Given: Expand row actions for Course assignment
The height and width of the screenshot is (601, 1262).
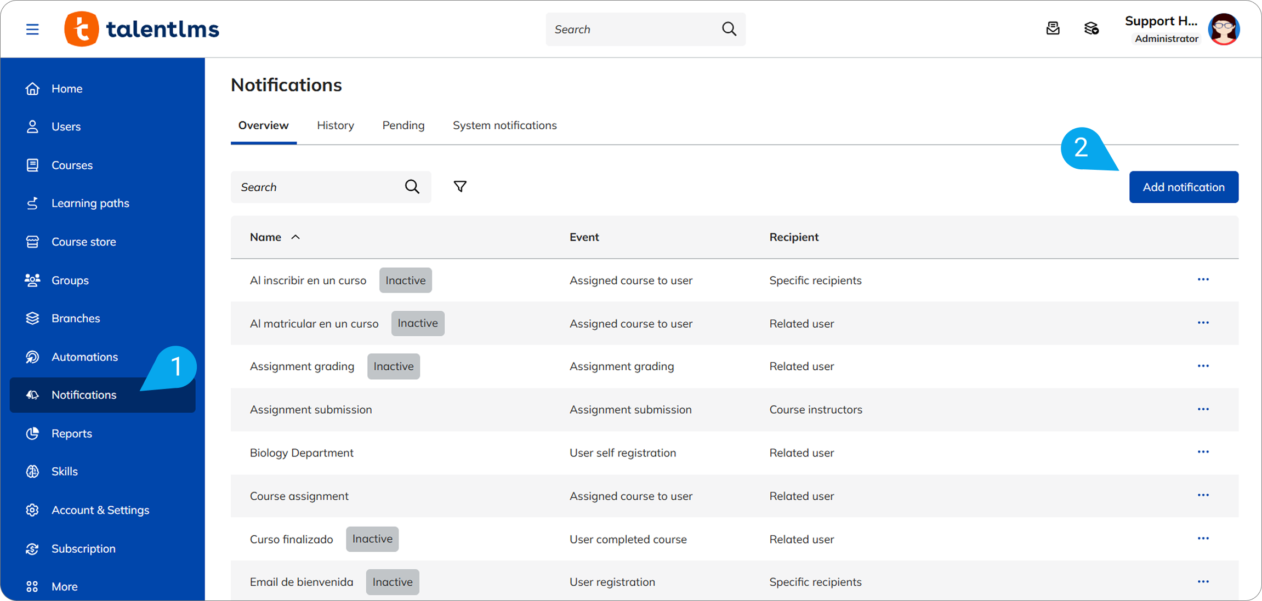Looking at the screenshot, I should pyautogui.click(x=1203, y=495).
